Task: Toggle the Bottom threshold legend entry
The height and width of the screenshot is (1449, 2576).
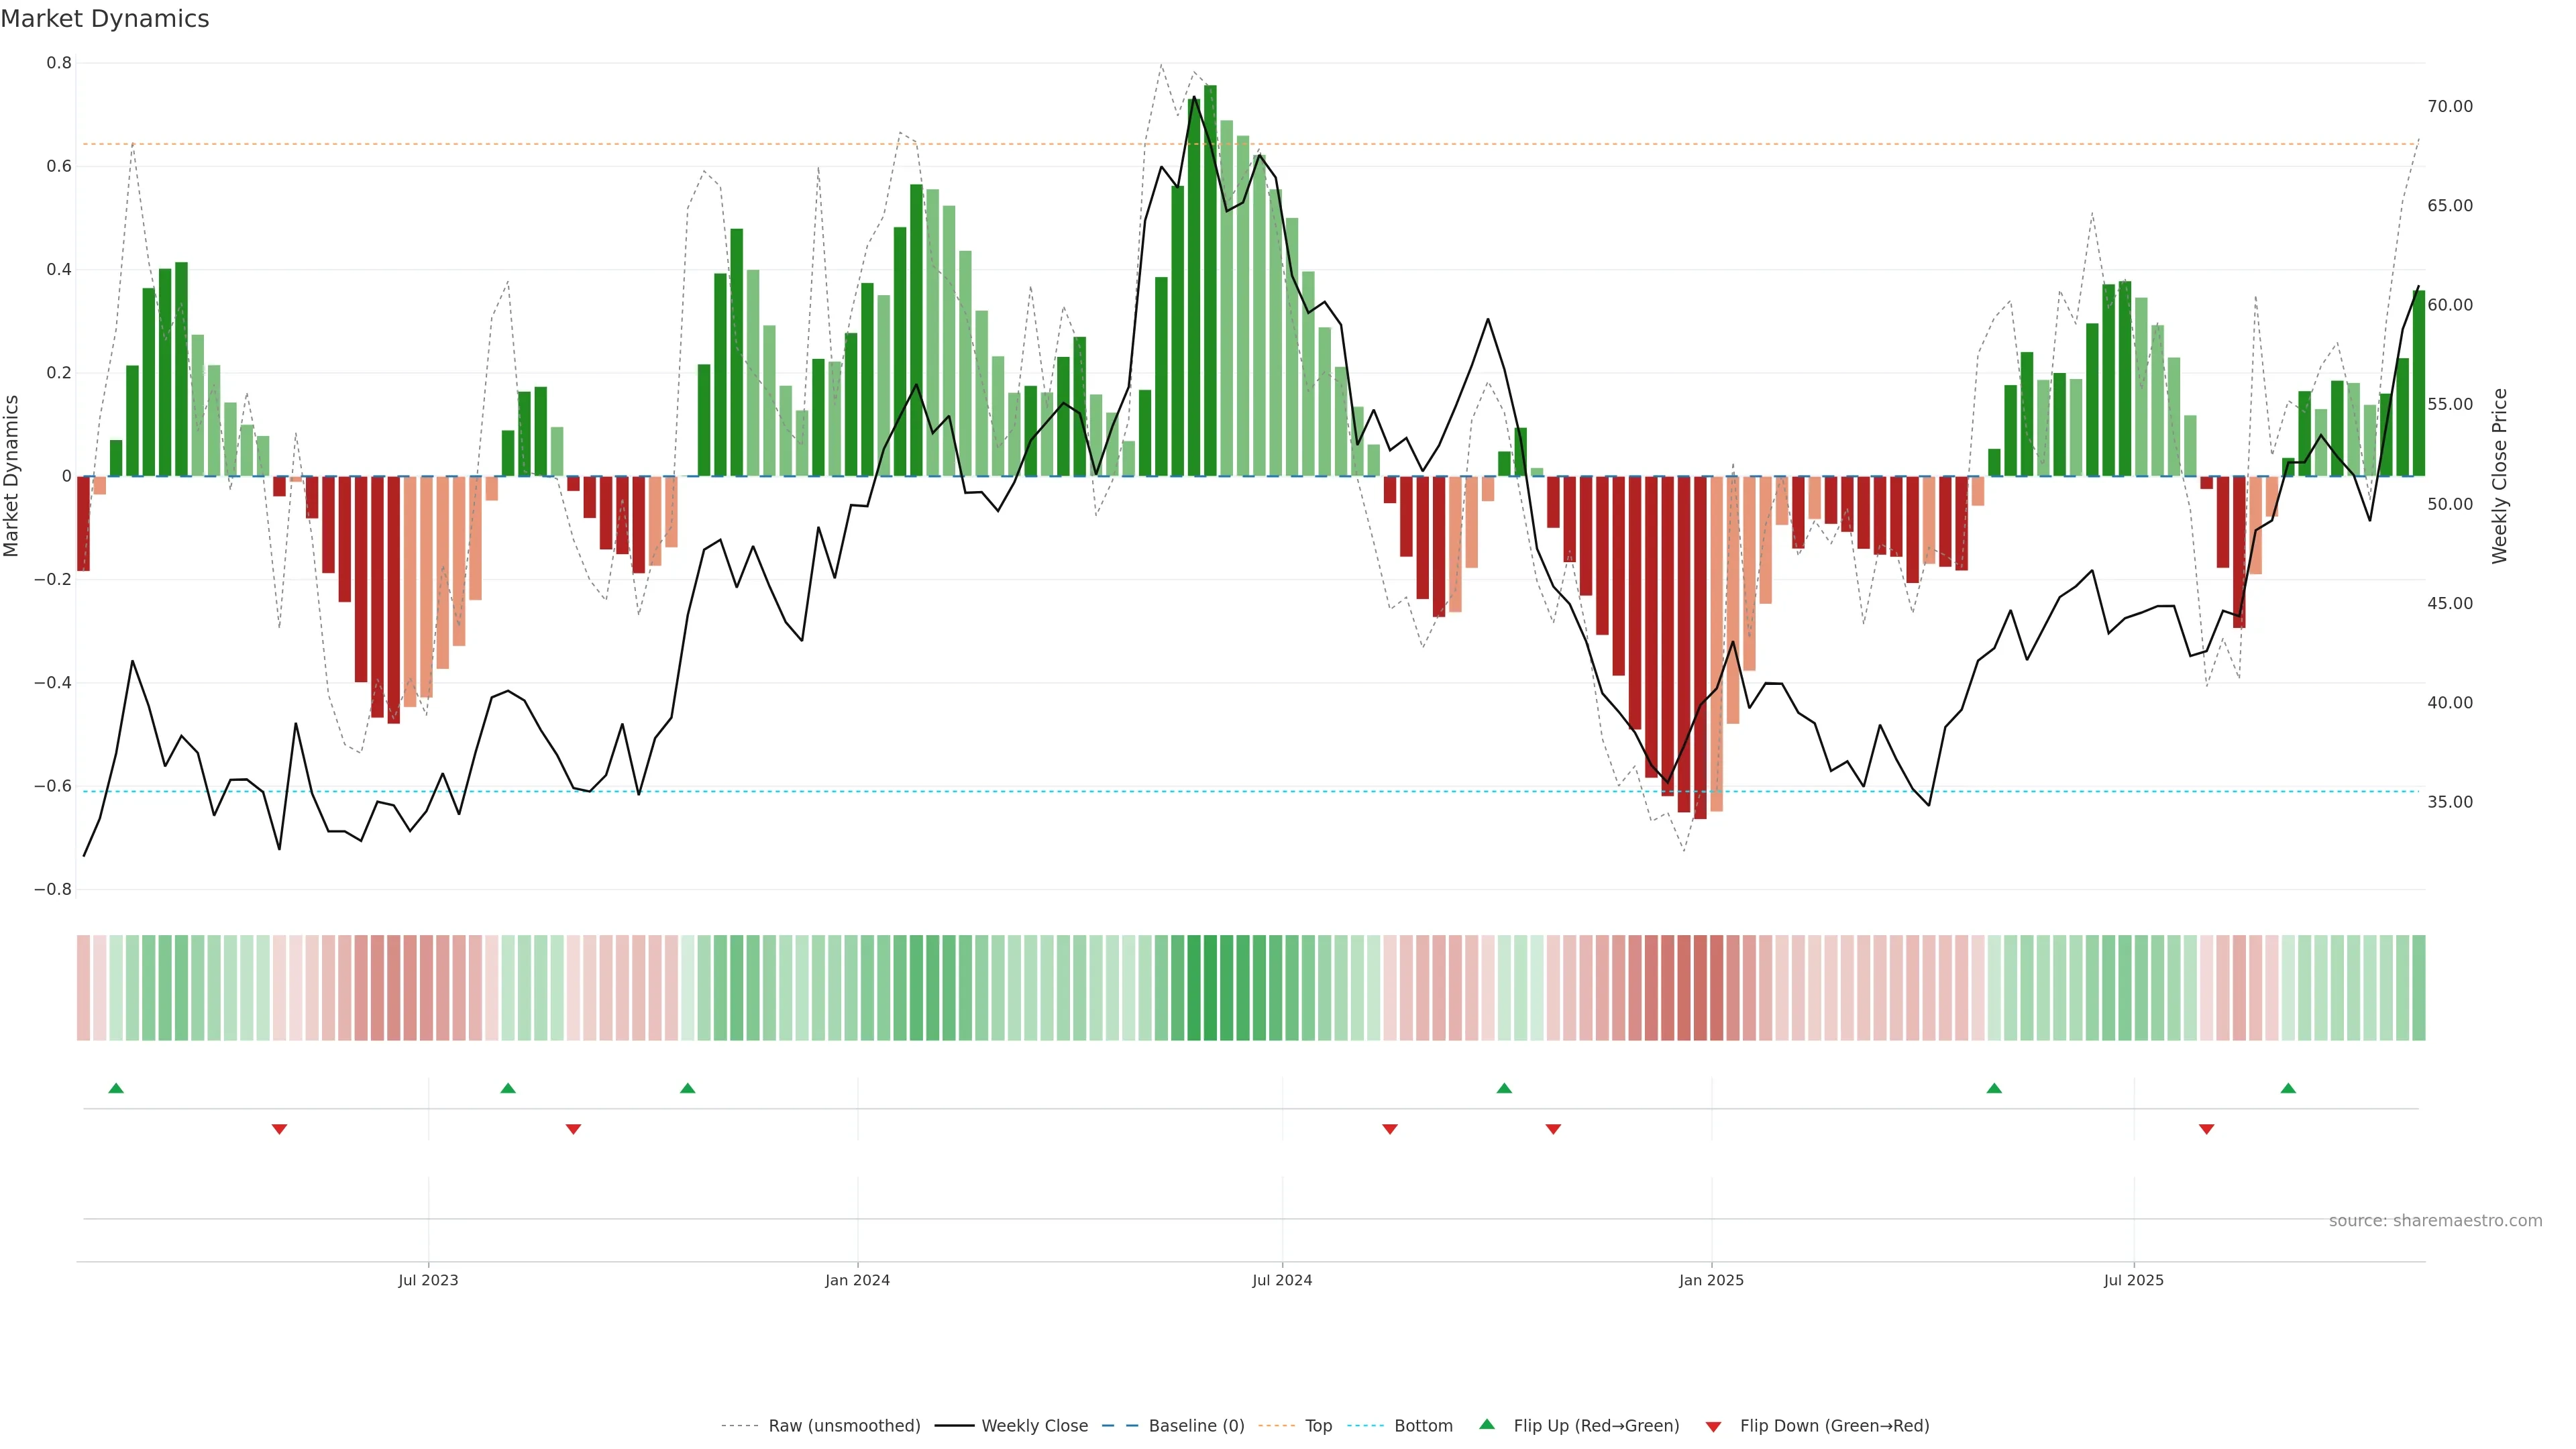Action: pyautogui.click(x=1423, y=1426)
